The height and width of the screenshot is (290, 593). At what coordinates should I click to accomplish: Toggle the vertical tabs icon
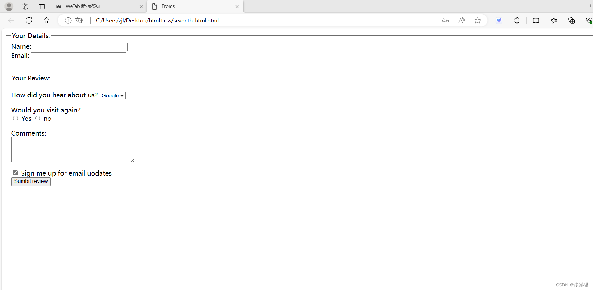pos(42,6)
